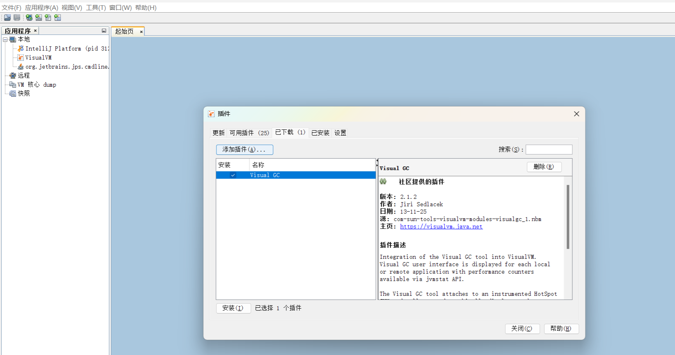The image size is (675, 355).
Task: Click the Save toolbar icon
Action: (x=17, y=18)
